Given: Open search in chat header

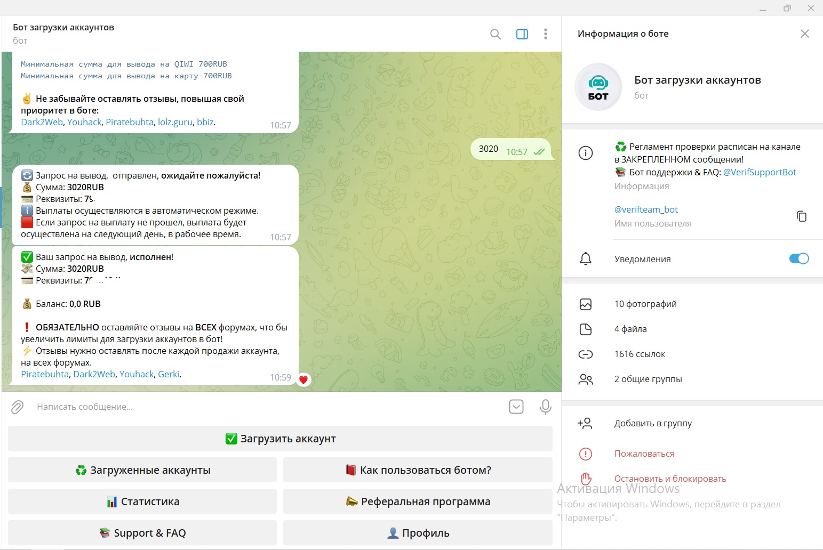Looking at the screenshot, I should (x=495, y=34).
